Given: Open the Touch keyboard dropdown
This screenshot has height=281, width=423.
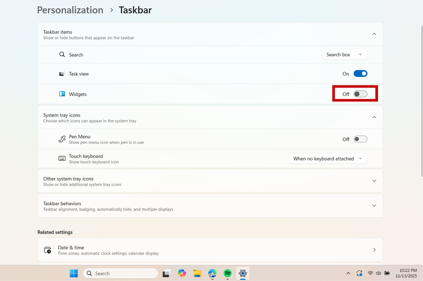Looking at the screenshot, I should (328, 159).
